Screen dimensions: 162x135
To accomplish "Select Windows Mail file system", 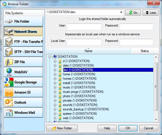I will tap(24, 112).
